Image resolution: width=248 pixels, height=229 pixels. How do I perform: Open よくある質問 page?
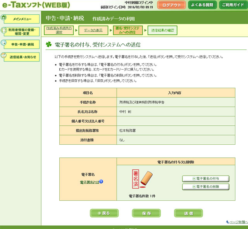coord(202,5)
